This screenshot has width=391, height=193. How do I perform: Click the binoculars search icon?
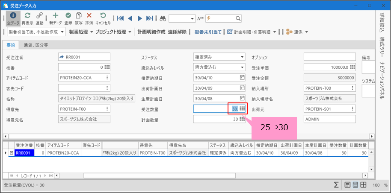(163, 18)
